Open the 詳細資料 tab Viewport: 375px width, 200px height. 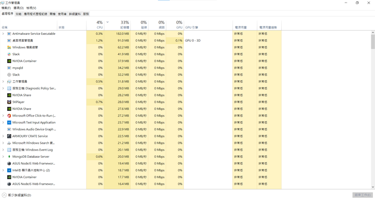[75, 14]
